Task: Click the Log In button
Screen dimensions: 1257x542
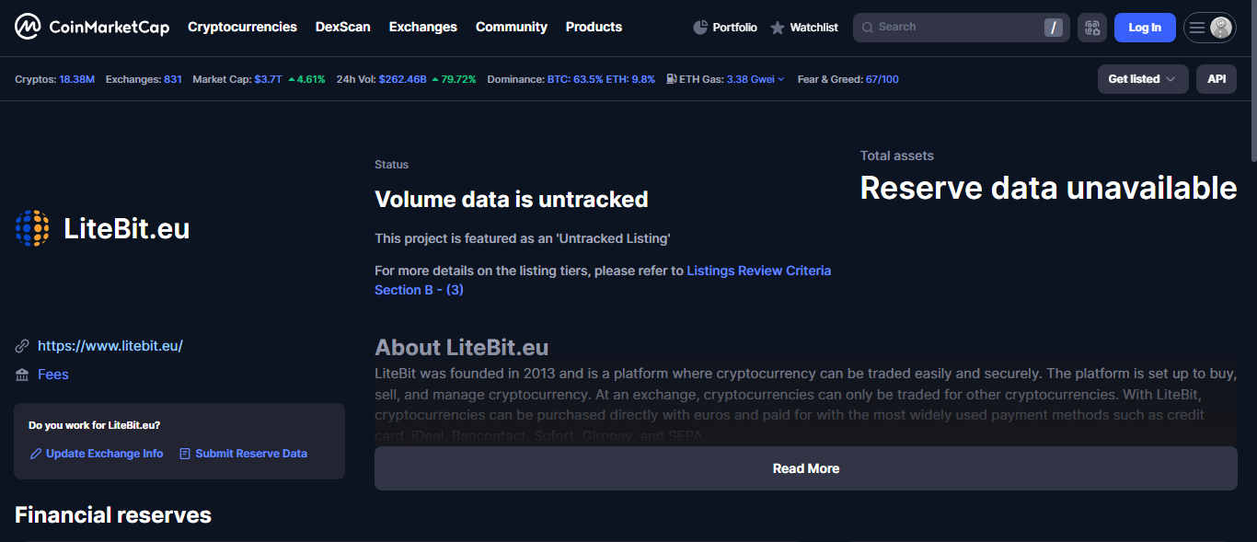Action: (1145, 28)
